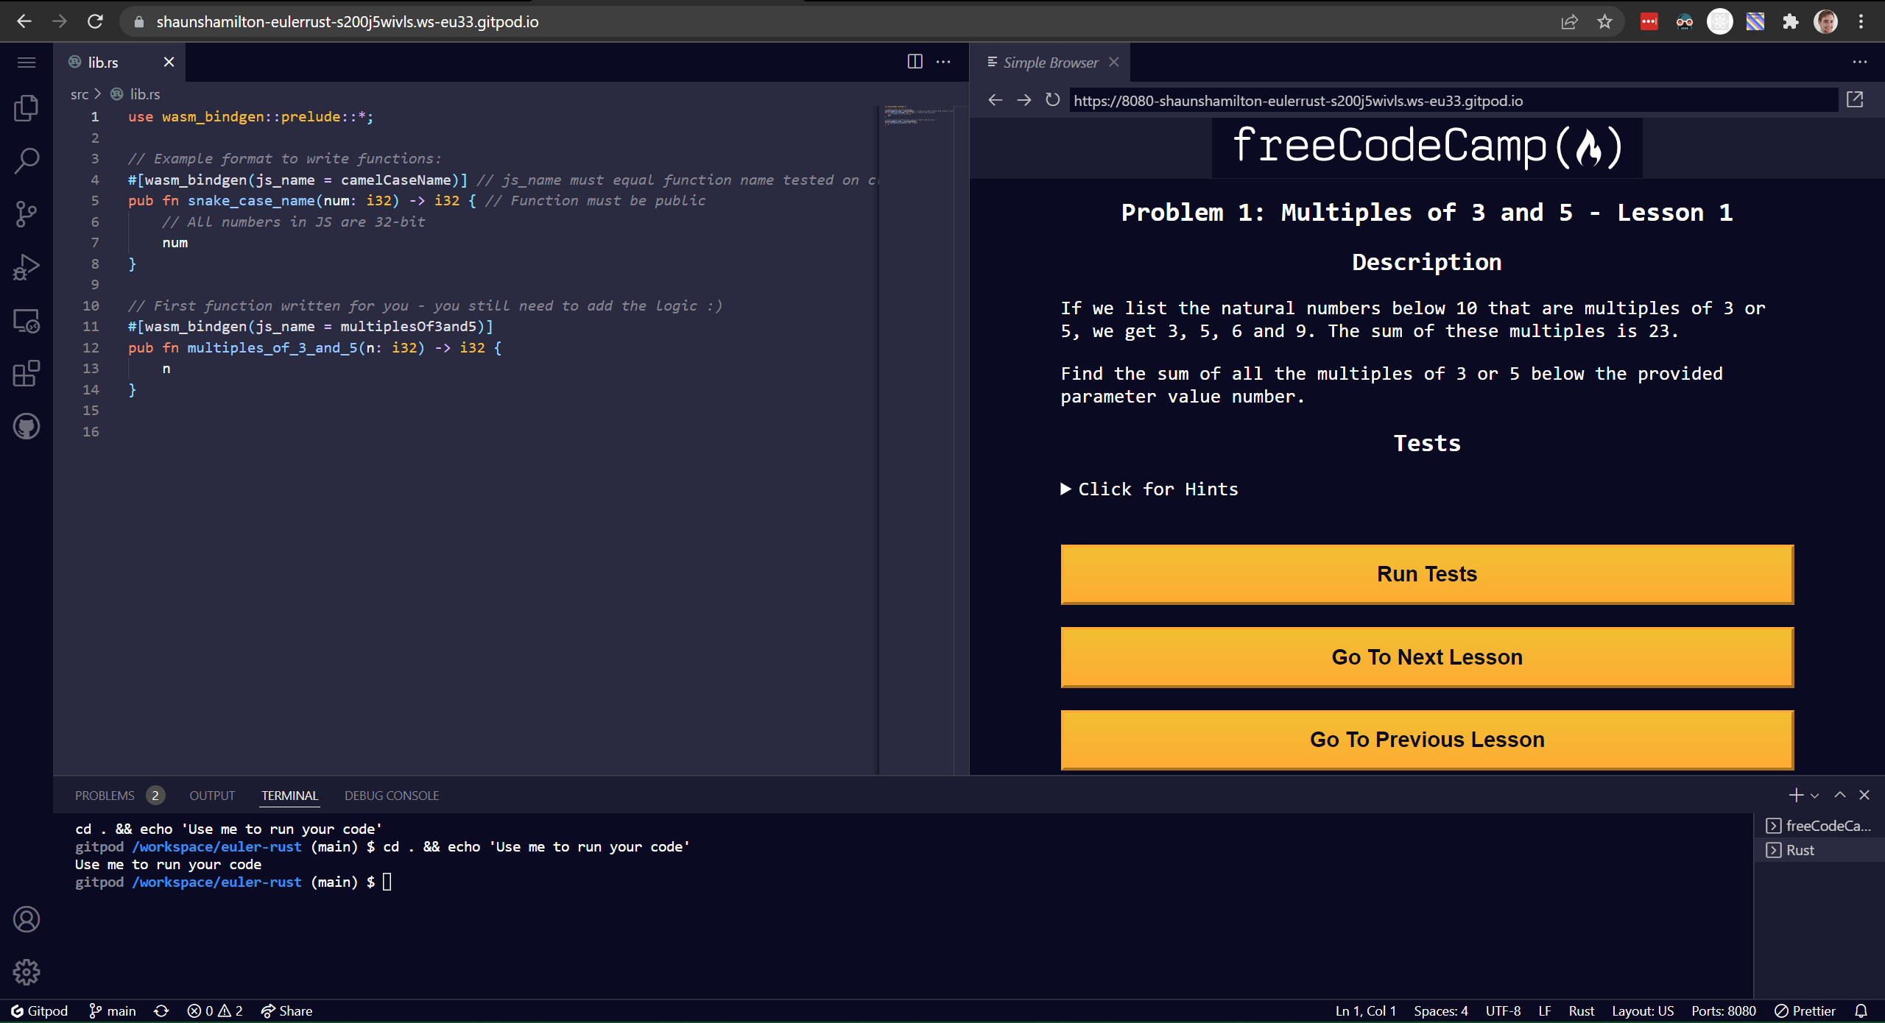This screenshot has width=1885, height=1023.
Task: Open the Explorer files icon in sidebar
Action: (27, 108)
